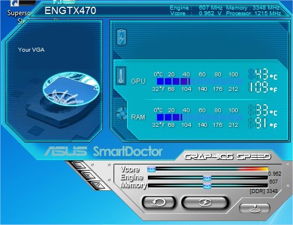Click the minimize dash button on the silver panel
Image resolution: width=293 pixels, height=225 pixels.
pos(79,166)
